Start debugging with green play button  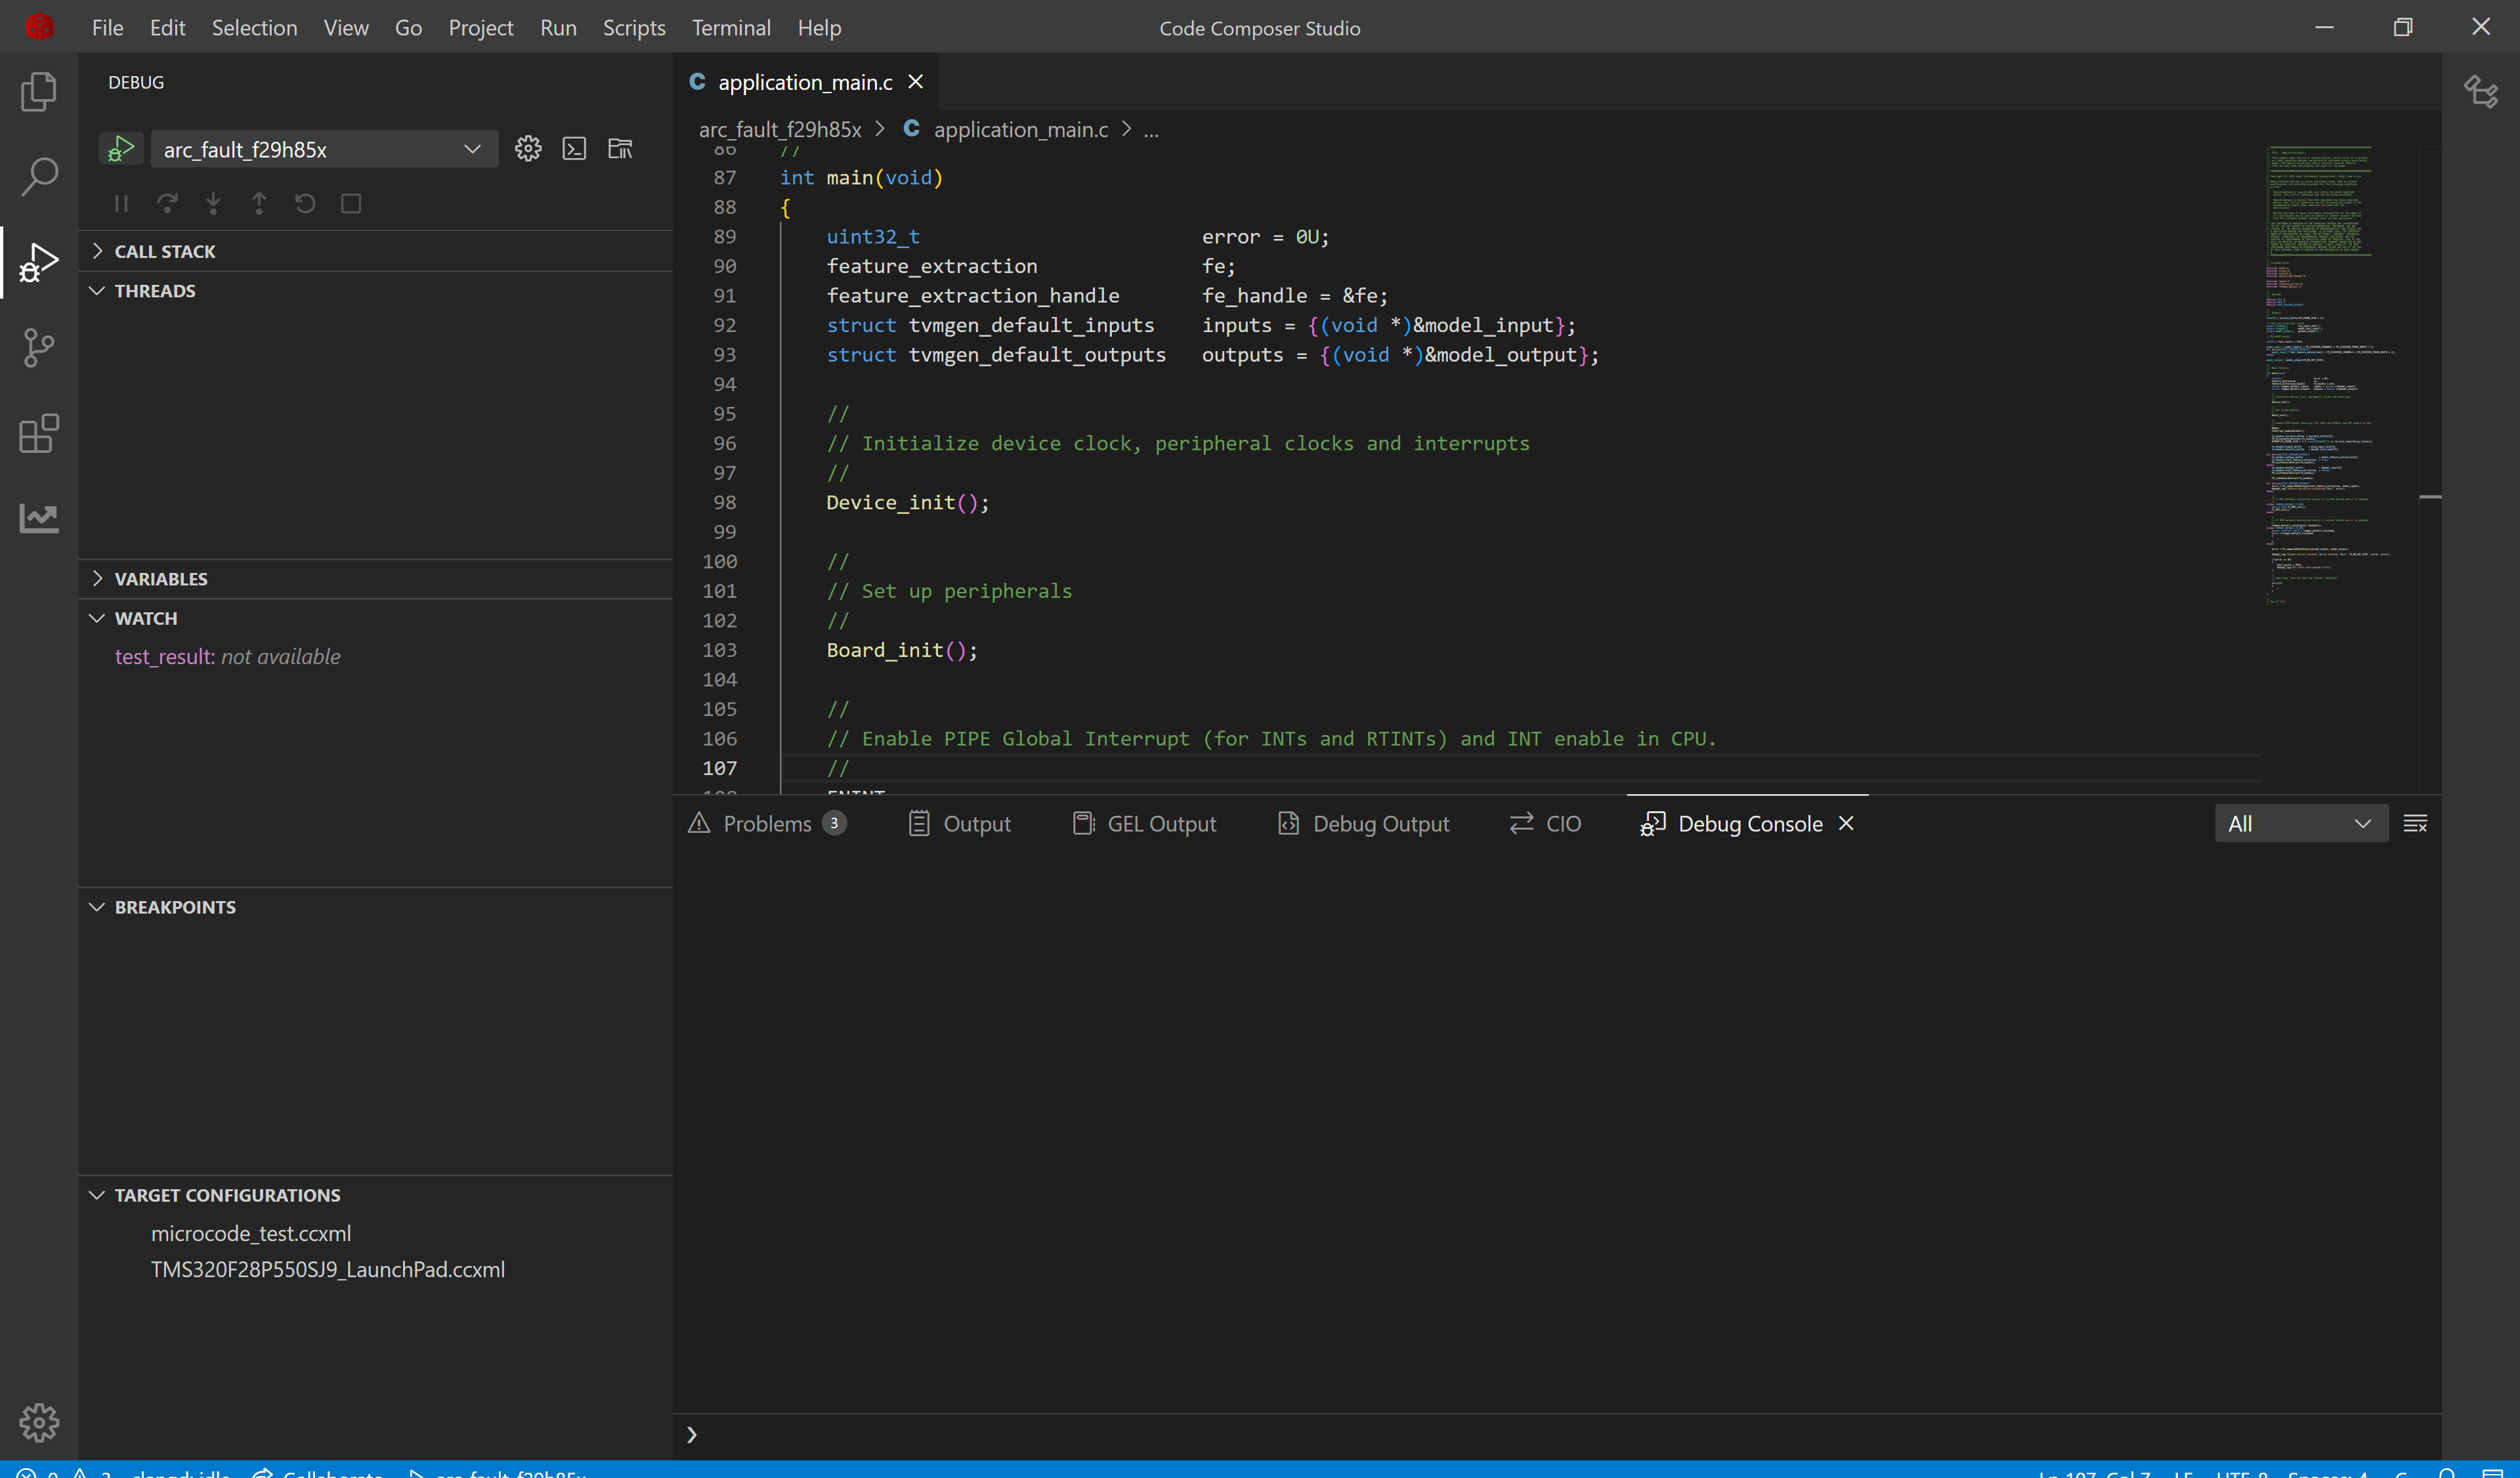click(x=121, y=149)
